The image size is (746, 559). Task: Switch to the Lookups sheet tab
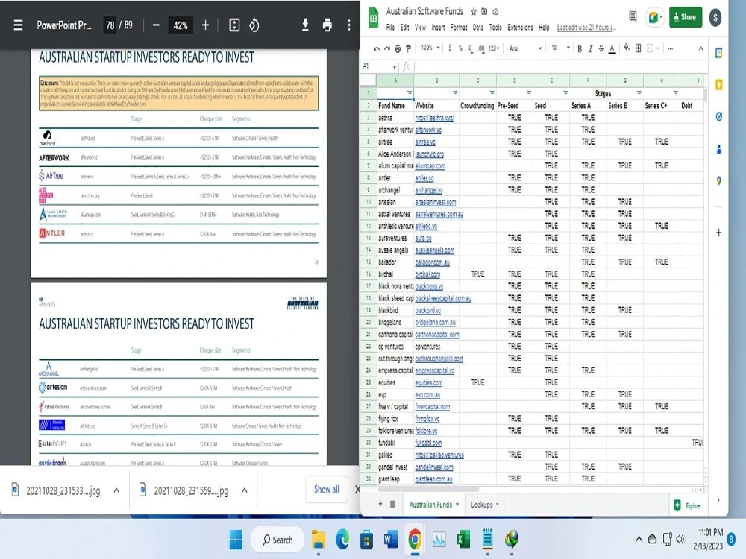point(481,505)
